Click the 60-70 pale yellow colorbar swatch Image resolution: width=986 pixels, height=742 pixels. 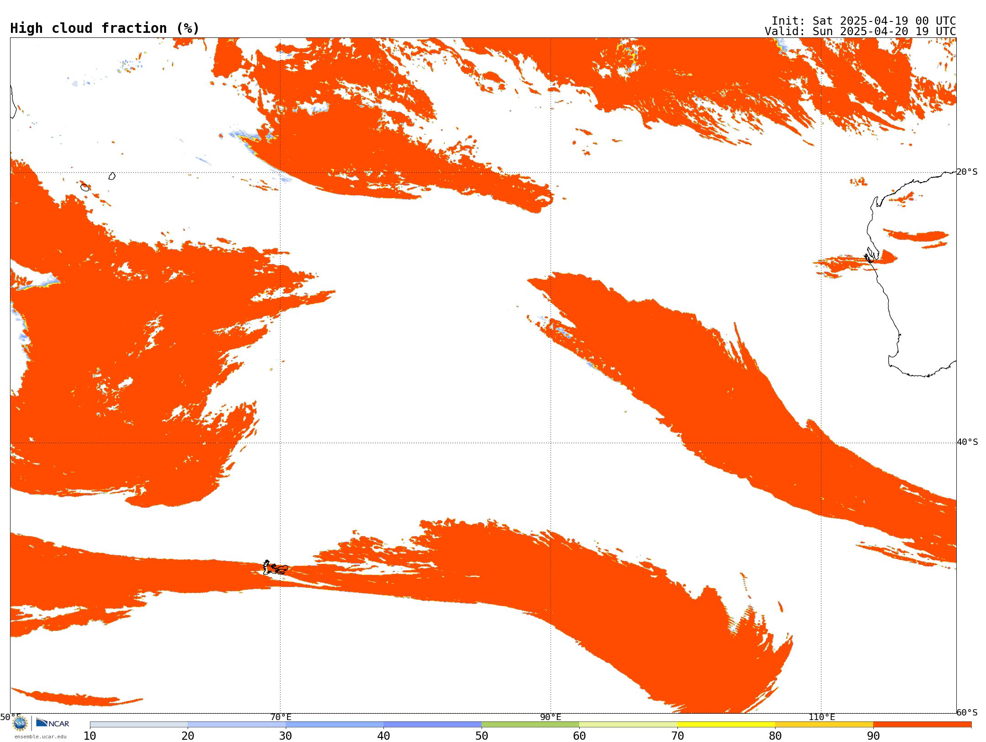[628, 725]
